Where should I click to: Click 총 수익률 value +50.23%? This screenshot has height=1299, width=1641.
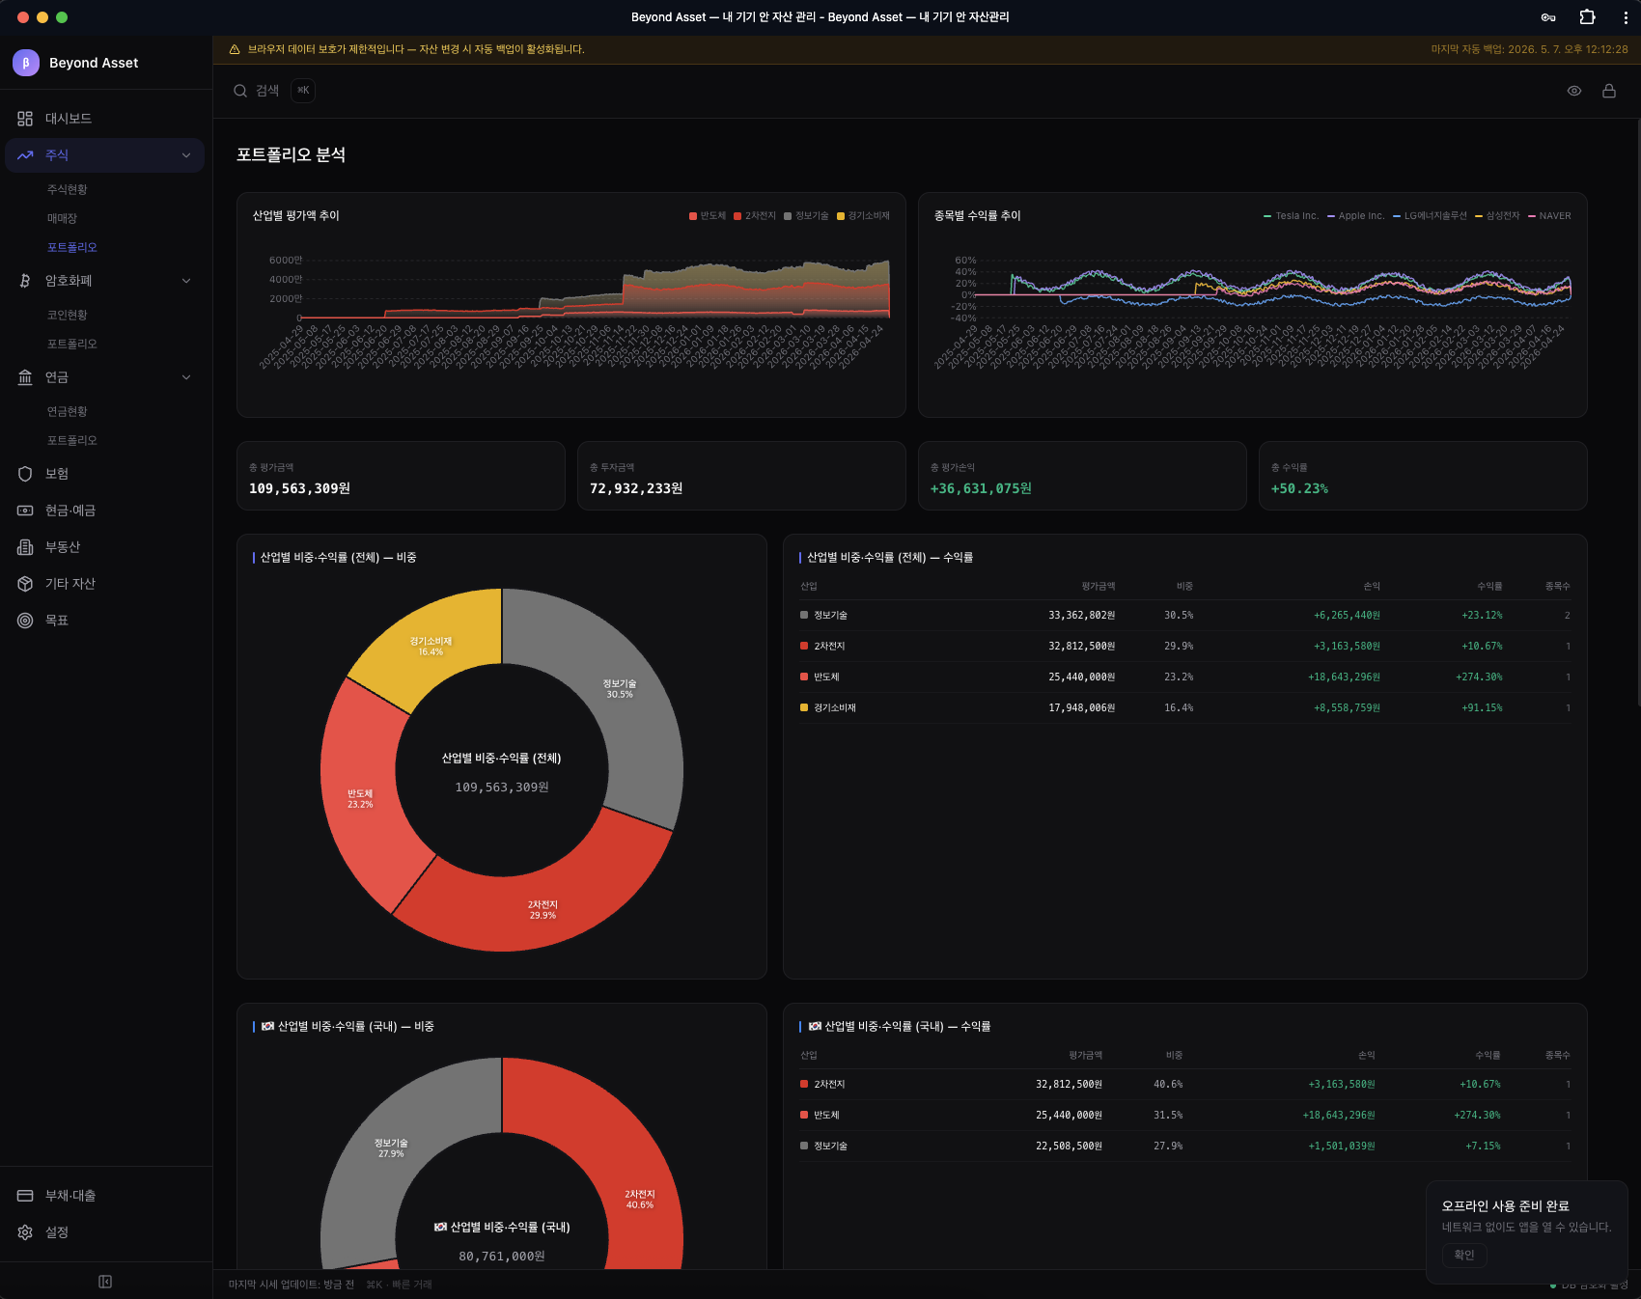[1299, 489]
